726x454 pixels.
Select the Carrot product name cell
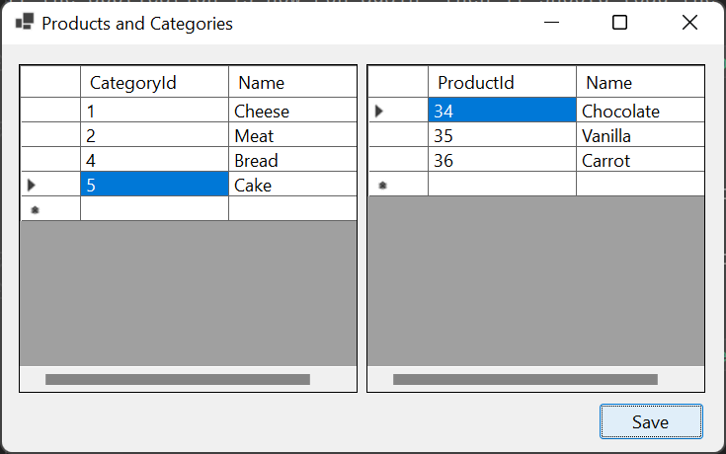click(x=639, y=160)
